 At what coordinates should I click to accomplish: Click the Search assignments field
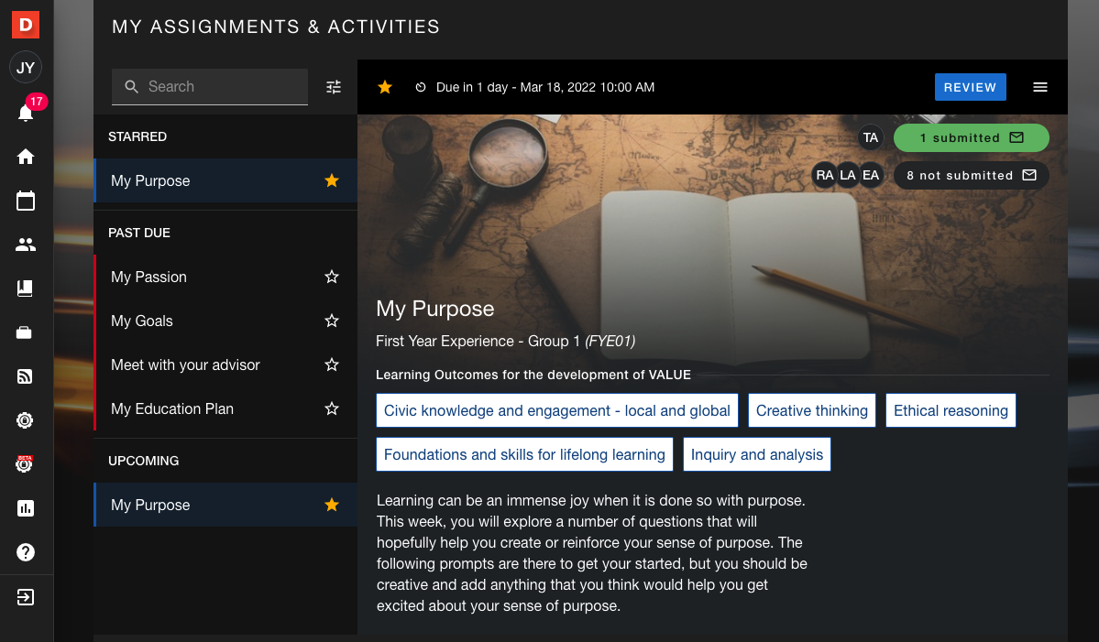point(220,87)
